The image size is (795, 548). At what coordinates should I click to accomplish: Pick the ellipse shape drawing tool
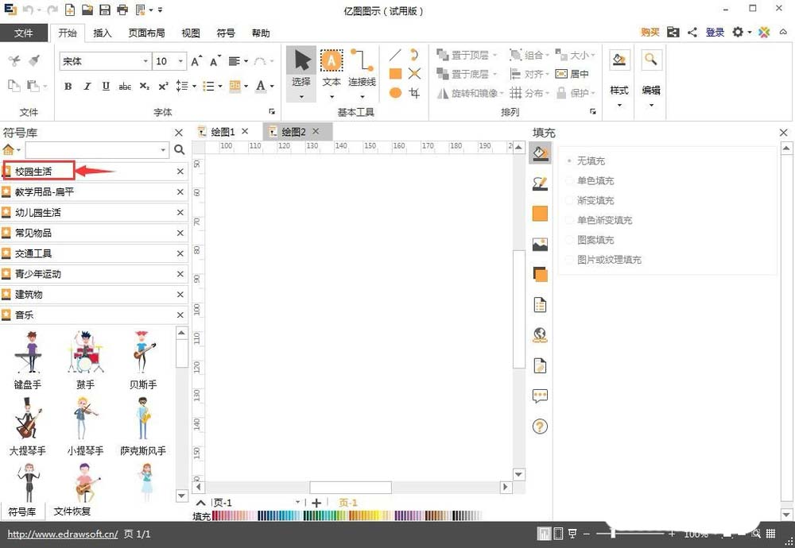tap(394, 92)
